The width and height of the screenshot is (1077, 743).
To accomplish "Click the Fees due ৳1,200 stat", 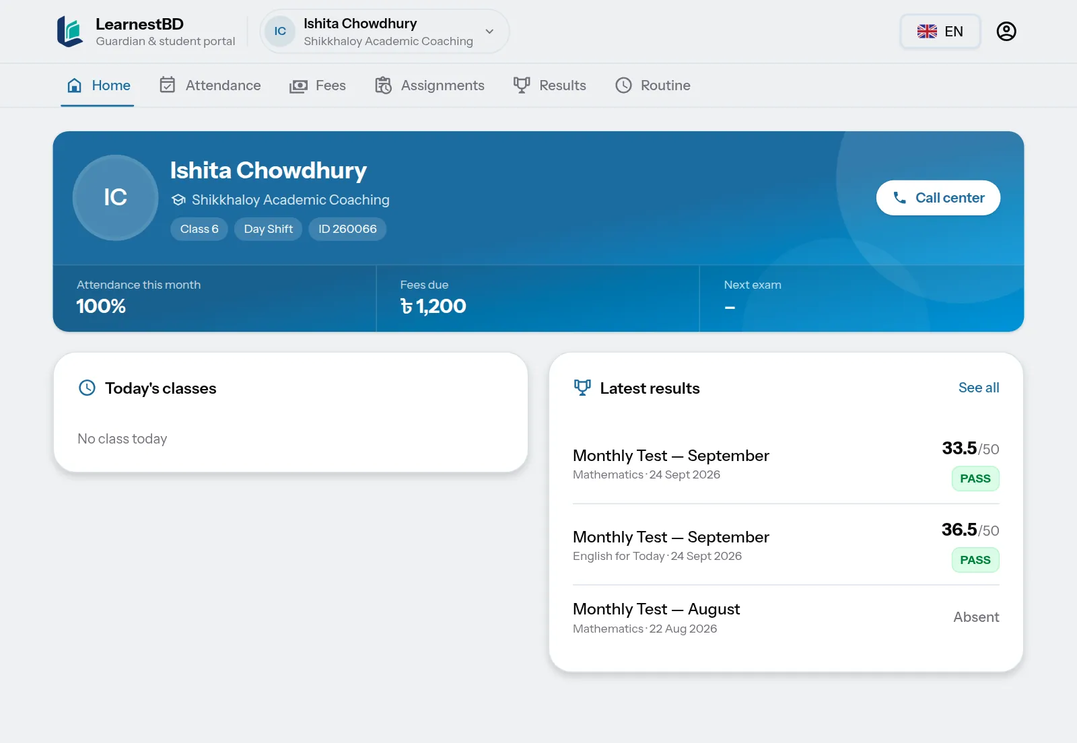I will 538,297.
